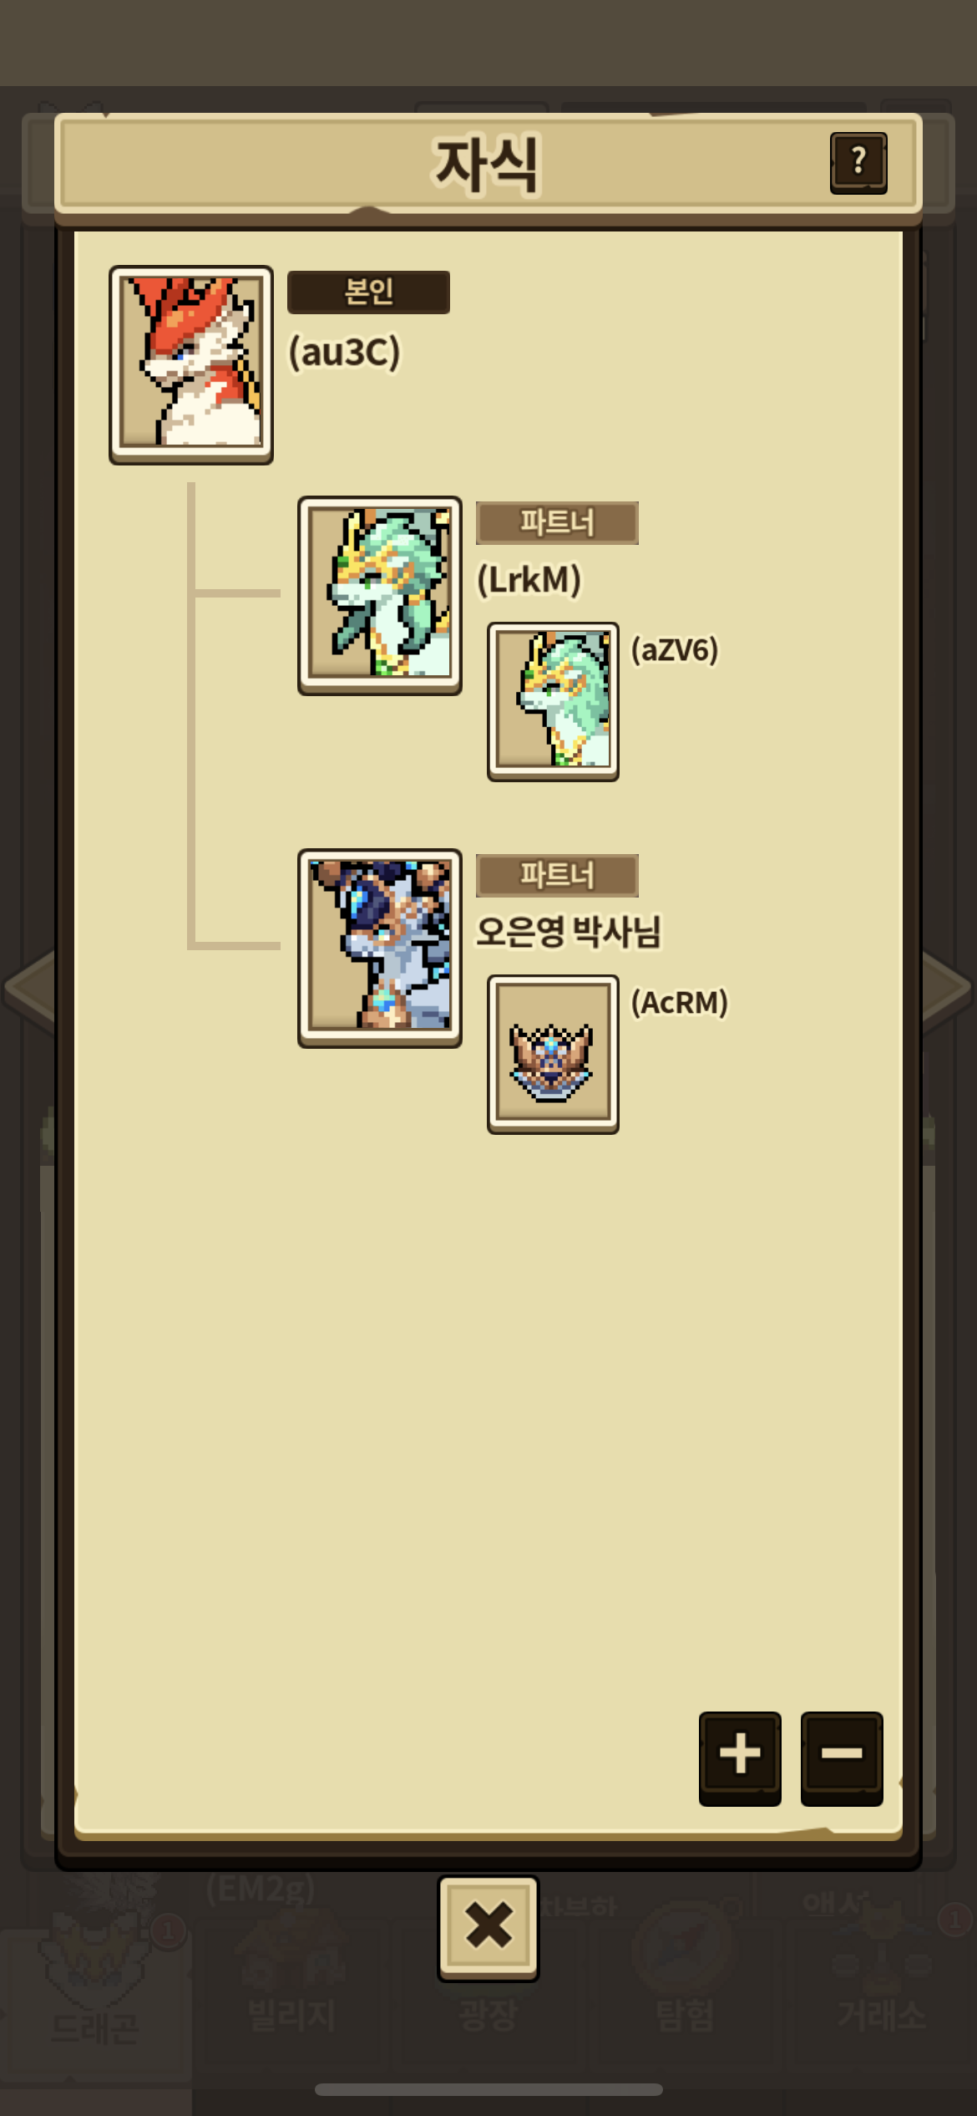This screenshot has width=977, height=2116.
Task: Tap the green dragon partner LrkM portrait
Action: point(380,596)
